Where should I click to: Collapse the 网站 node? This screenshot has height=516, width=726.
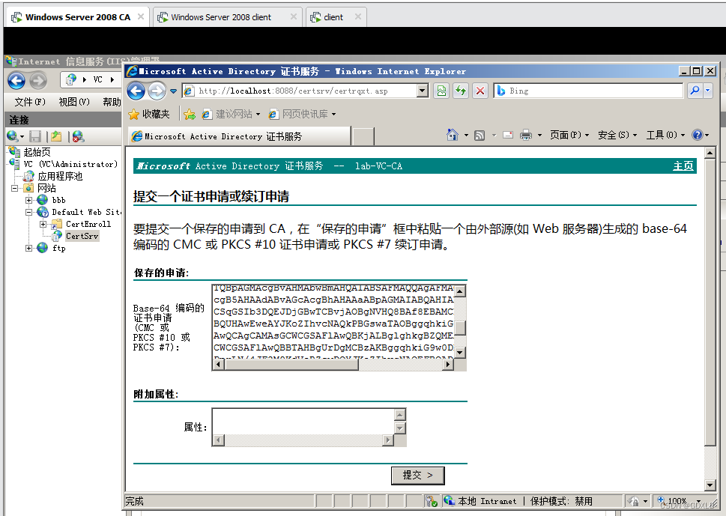15,188
